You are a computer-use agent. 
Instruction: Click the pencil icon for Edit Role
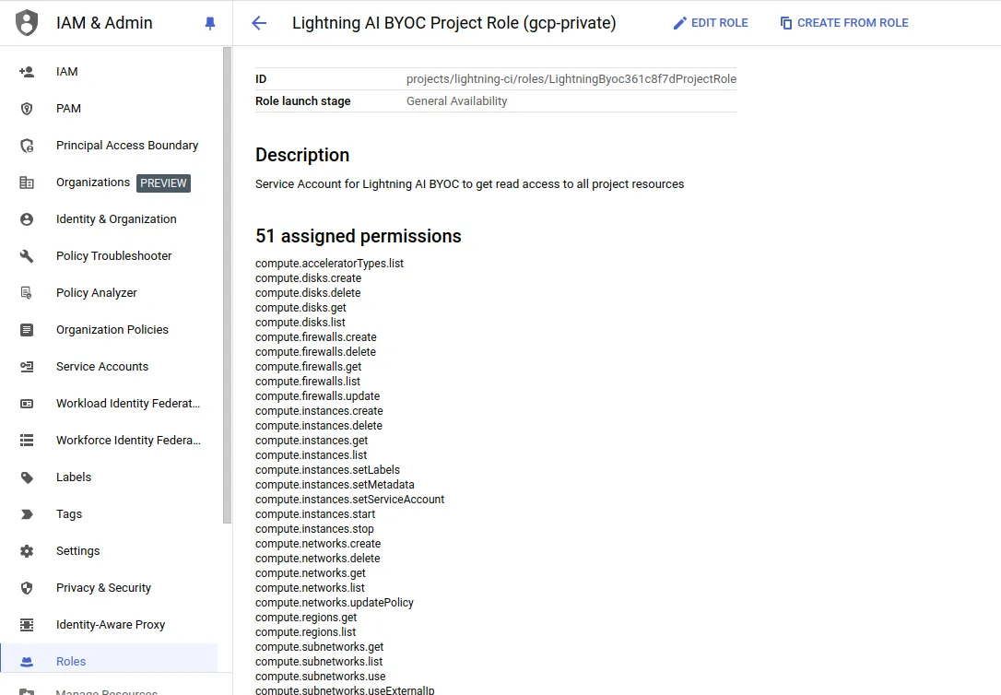[x=680, y=23]
